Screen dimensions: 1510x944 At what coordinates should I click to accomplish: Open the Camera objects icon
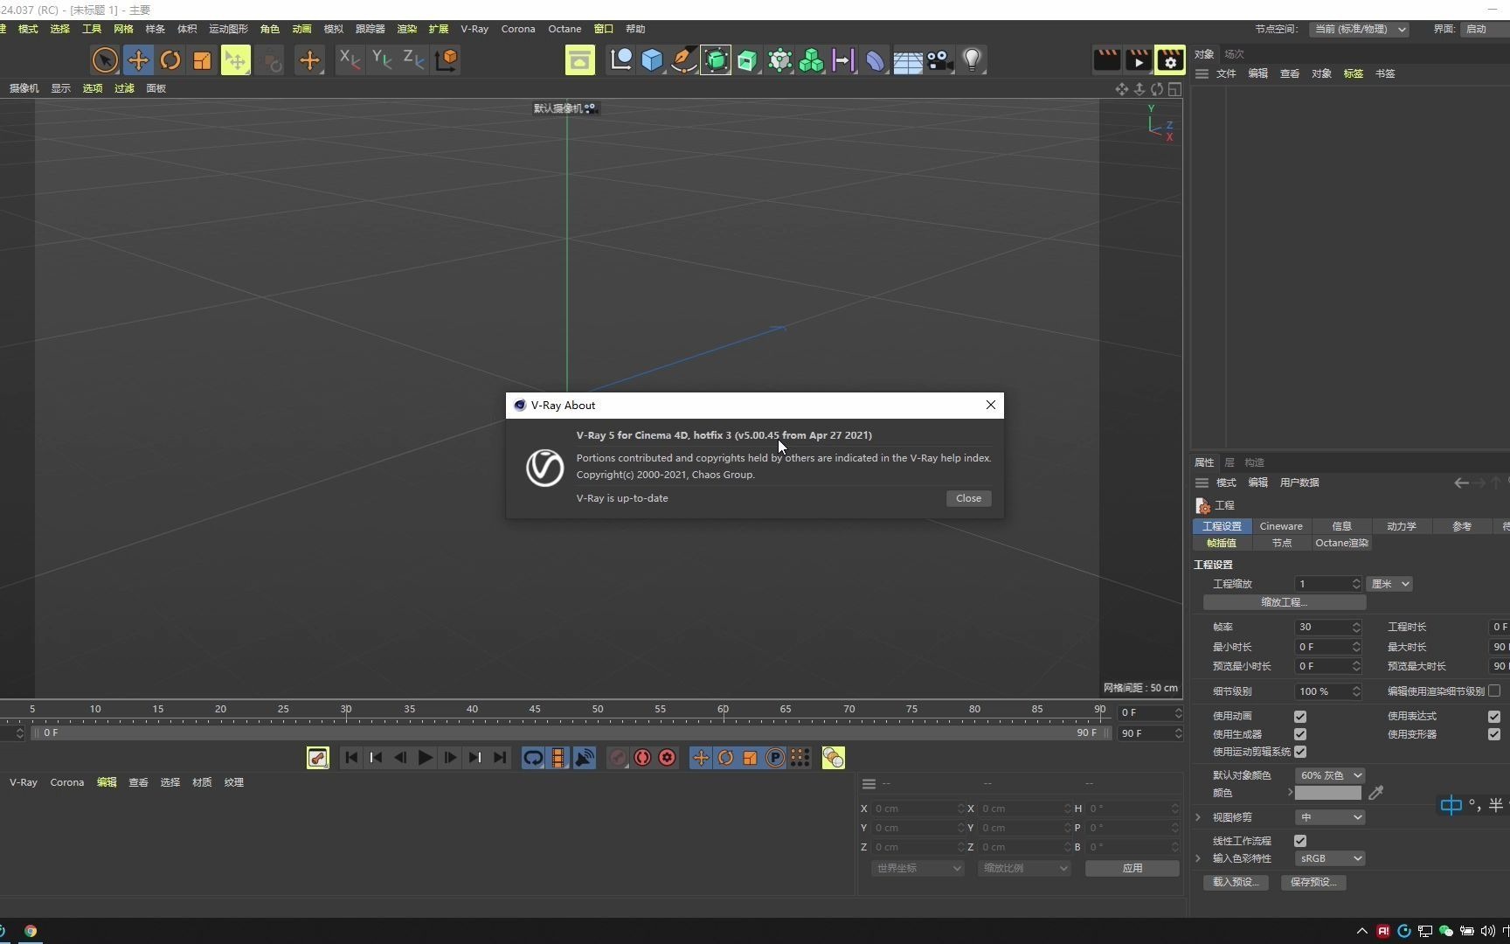pyautogui.click(x=939, y=60)
